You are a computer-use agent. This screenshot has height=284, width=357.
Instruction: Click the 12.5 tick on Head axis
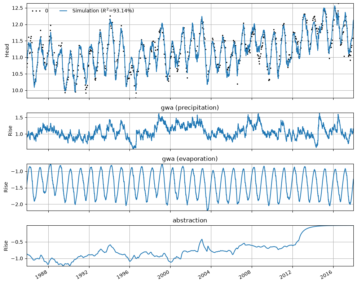(x=18, y=8)
